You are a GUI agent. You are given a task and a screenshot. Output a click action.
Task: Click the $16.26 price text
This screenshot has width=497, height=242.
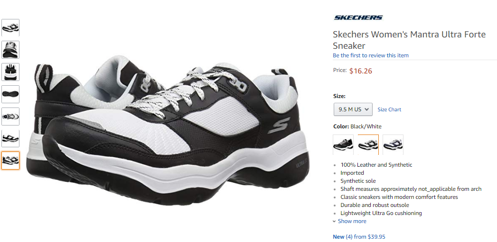361,71
